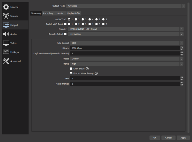Open Hotkeys keyboard icon settings
The width and height of the screenshot is (192, 142).
6,52
